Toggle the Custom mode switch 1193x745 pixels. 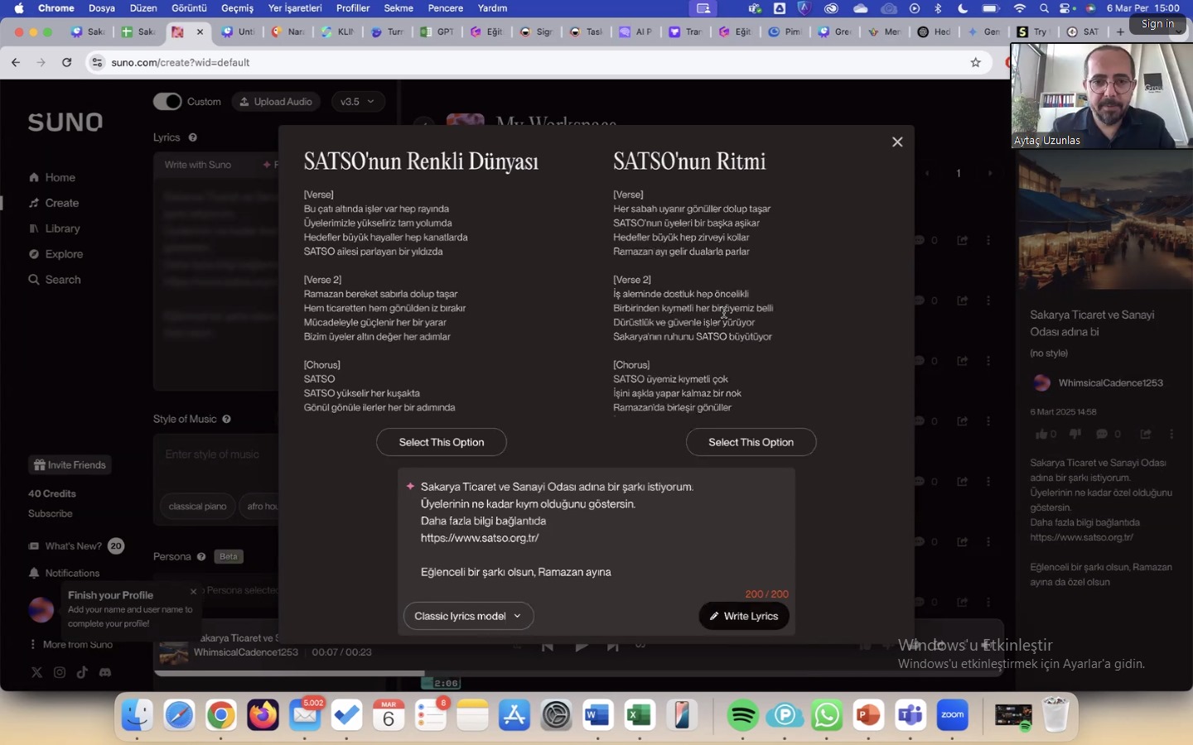pos(167,102)
